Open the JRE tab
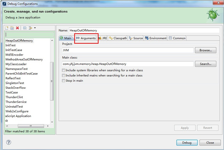The image size is (224, 150). coord(103,38)
